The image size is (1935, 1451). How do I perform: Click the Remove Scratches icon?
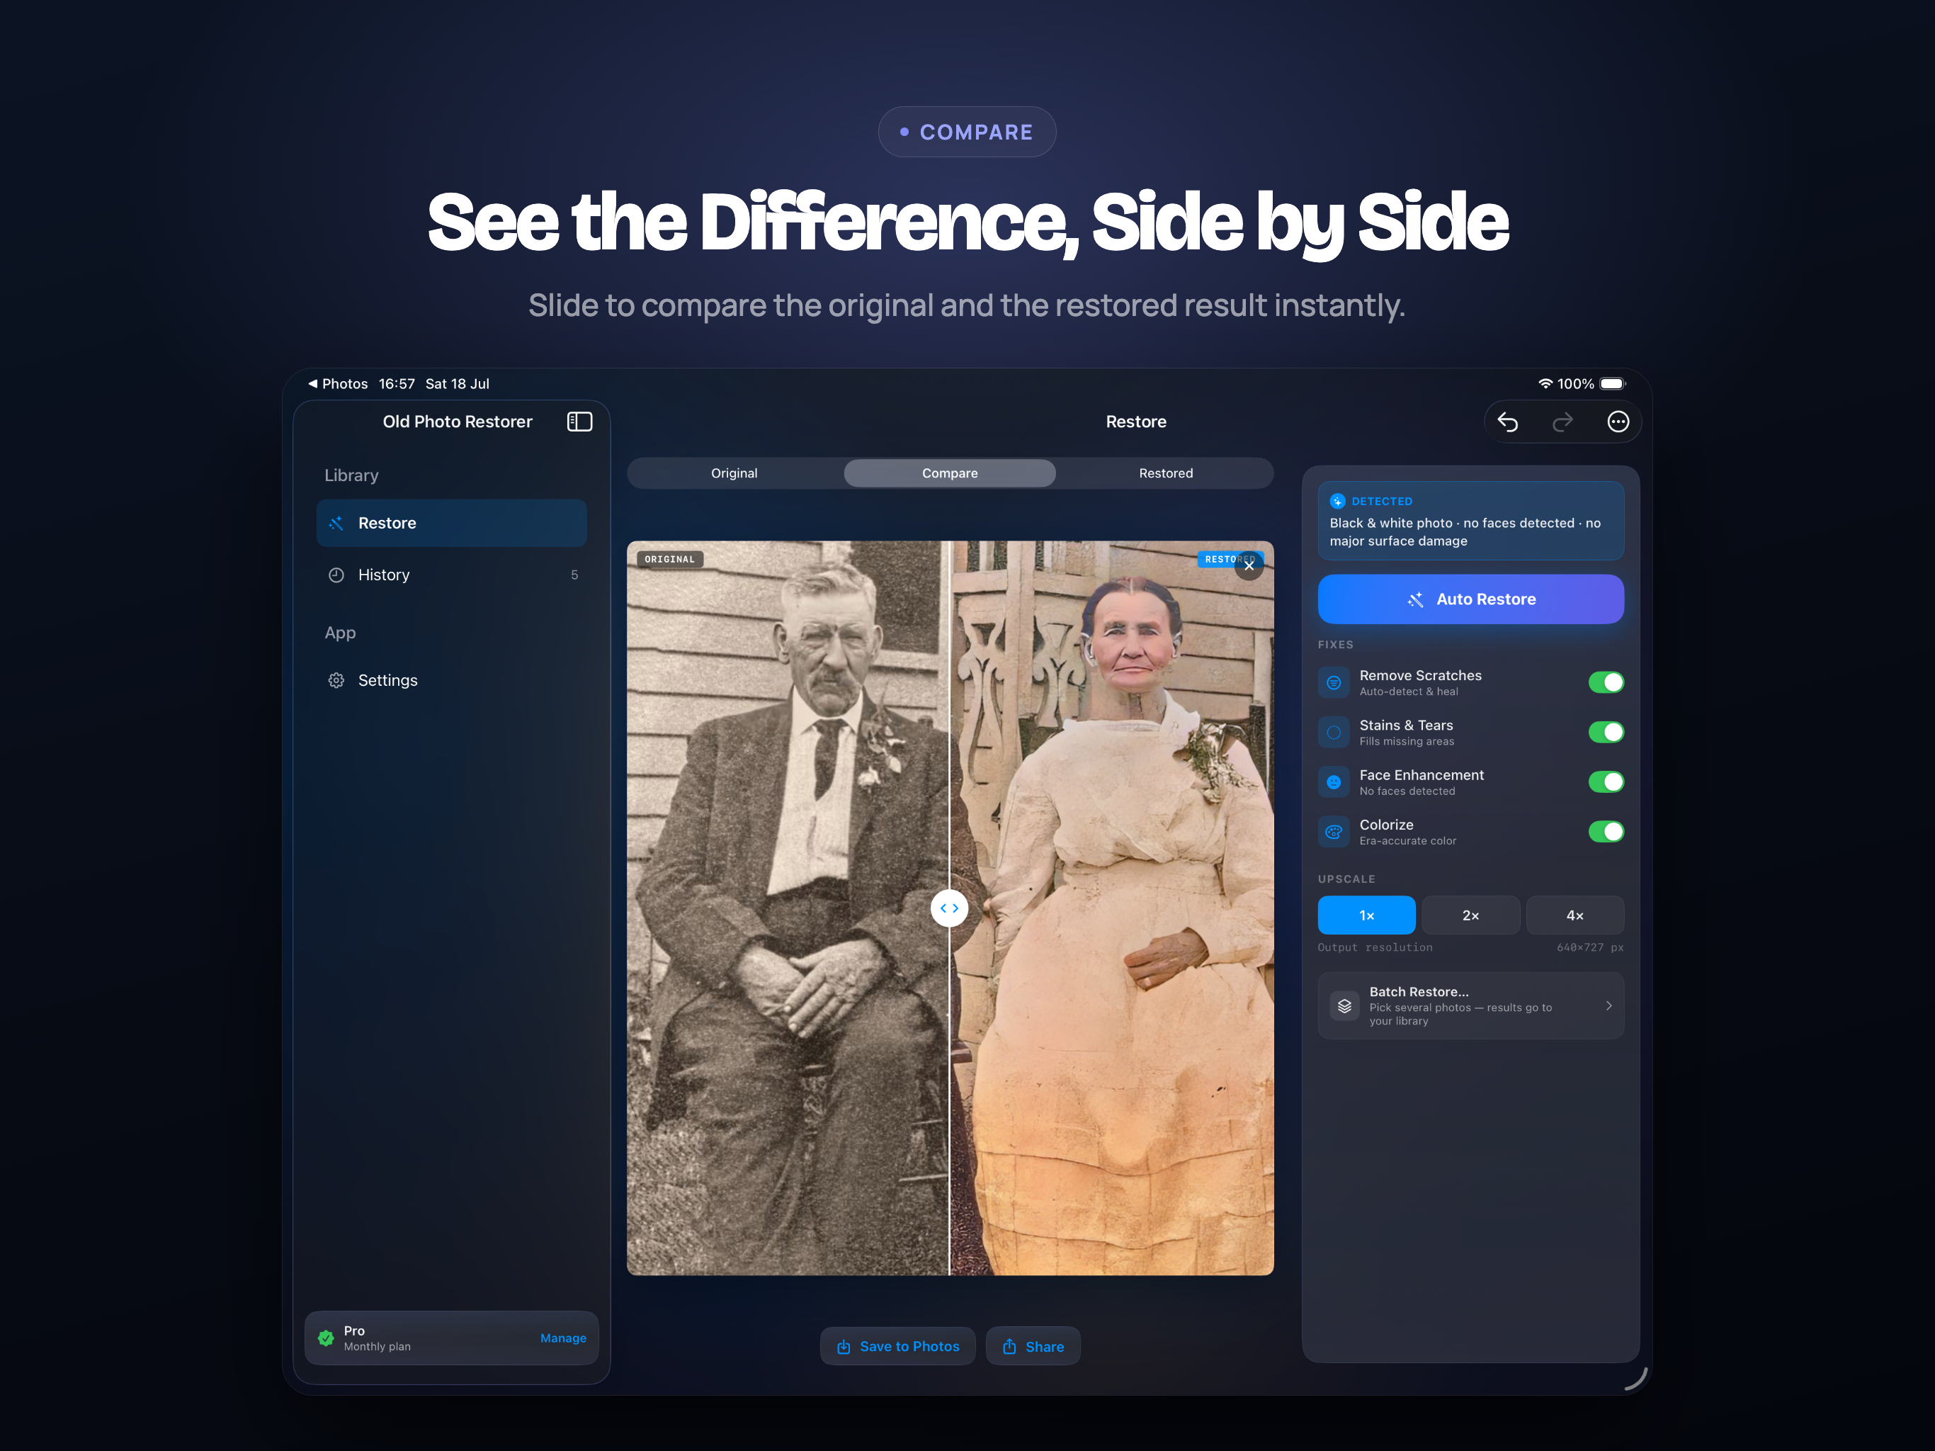(x=1334, y=682)
